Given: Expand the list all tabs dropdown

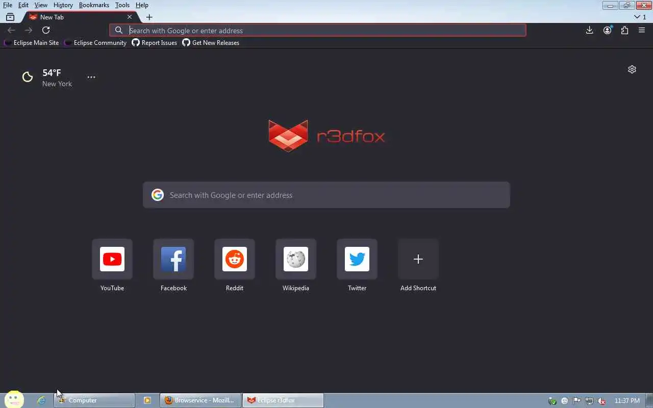Looking at the screenshot, I should pos(640,17).
